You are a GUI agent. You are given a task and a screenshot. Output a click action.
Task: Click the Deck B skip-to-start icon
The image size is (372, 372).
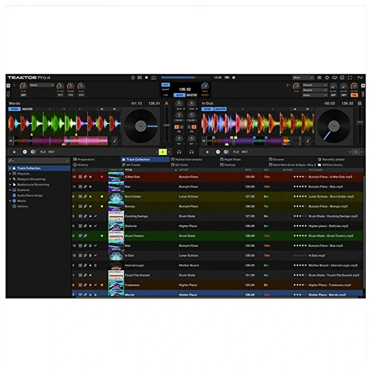click(x=204, y=141)
